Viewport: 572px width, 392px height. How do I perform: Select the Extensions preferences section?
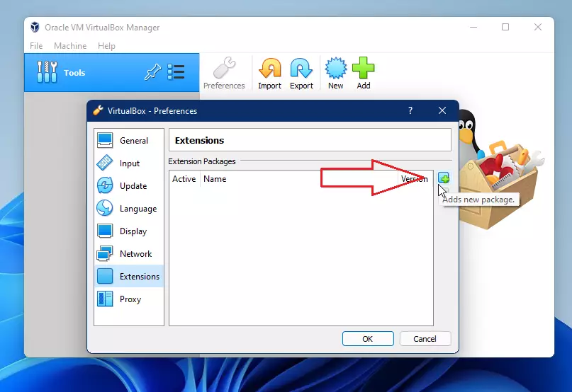tap(129, 276)
